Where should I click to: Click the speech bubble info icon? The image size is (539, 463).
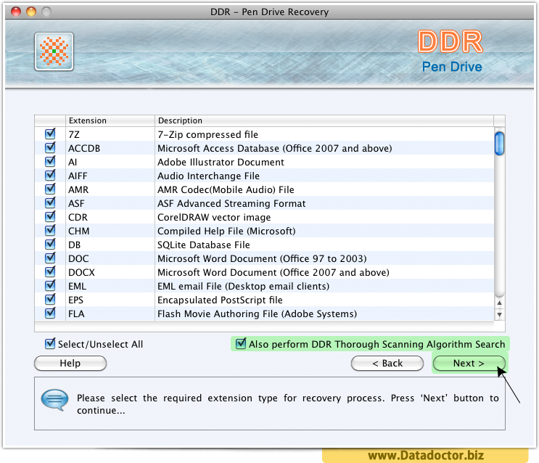[x=54, y=400]
